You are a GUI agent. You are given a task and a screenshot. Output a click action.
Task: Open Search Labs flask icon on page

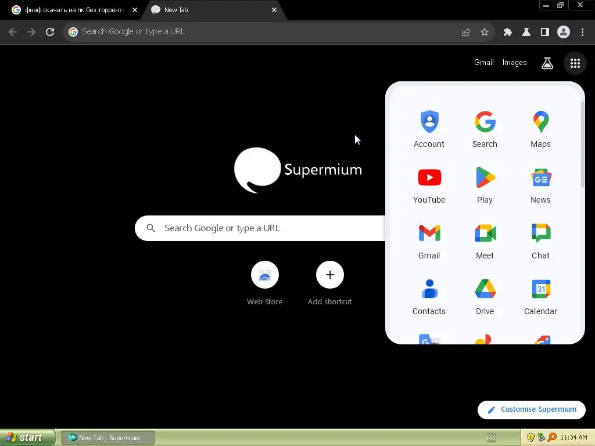click(547, 63)
